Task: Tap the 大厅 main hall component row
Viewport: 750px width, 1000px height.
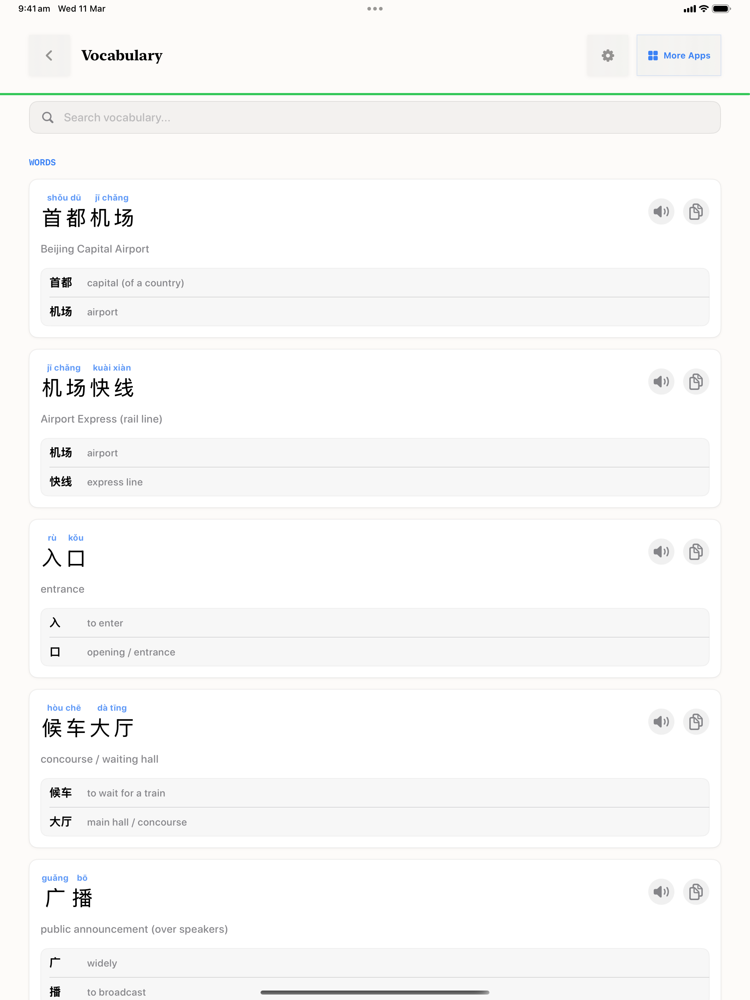Action: (374, 822)
